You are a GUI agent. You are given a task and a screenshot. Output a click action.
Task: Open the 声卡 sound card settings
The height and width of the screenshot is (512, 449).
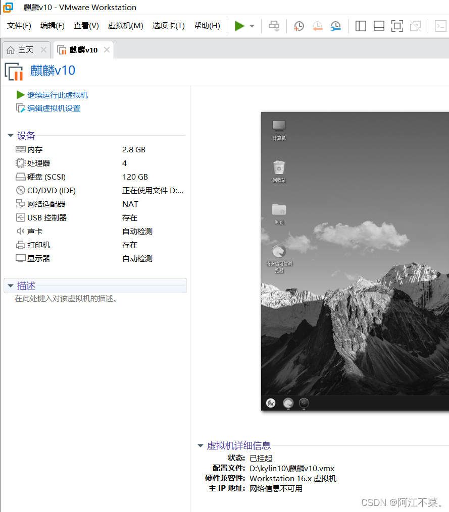pos(30,231)
